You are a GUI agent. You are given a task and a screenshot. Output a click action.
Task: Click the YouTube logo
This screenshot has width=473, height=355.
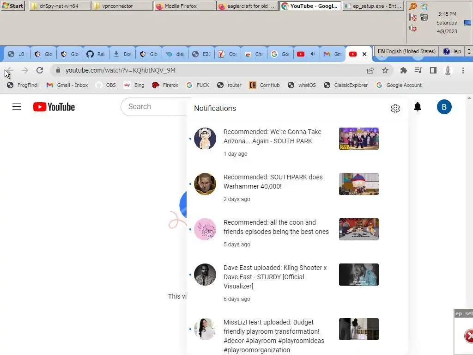pos(54,107)
